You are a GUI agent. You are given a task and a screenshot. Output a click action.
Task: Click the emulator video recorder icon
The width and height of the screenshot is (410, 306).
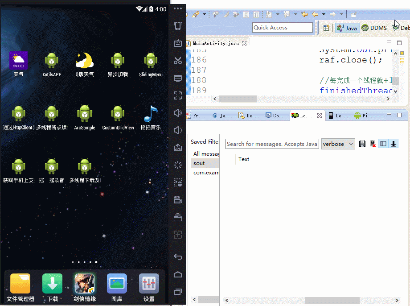[x=178, y=200]
